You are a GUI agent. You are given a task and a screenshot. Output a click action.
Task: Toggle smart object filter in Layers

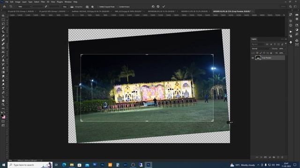click(x=282, y=44)
